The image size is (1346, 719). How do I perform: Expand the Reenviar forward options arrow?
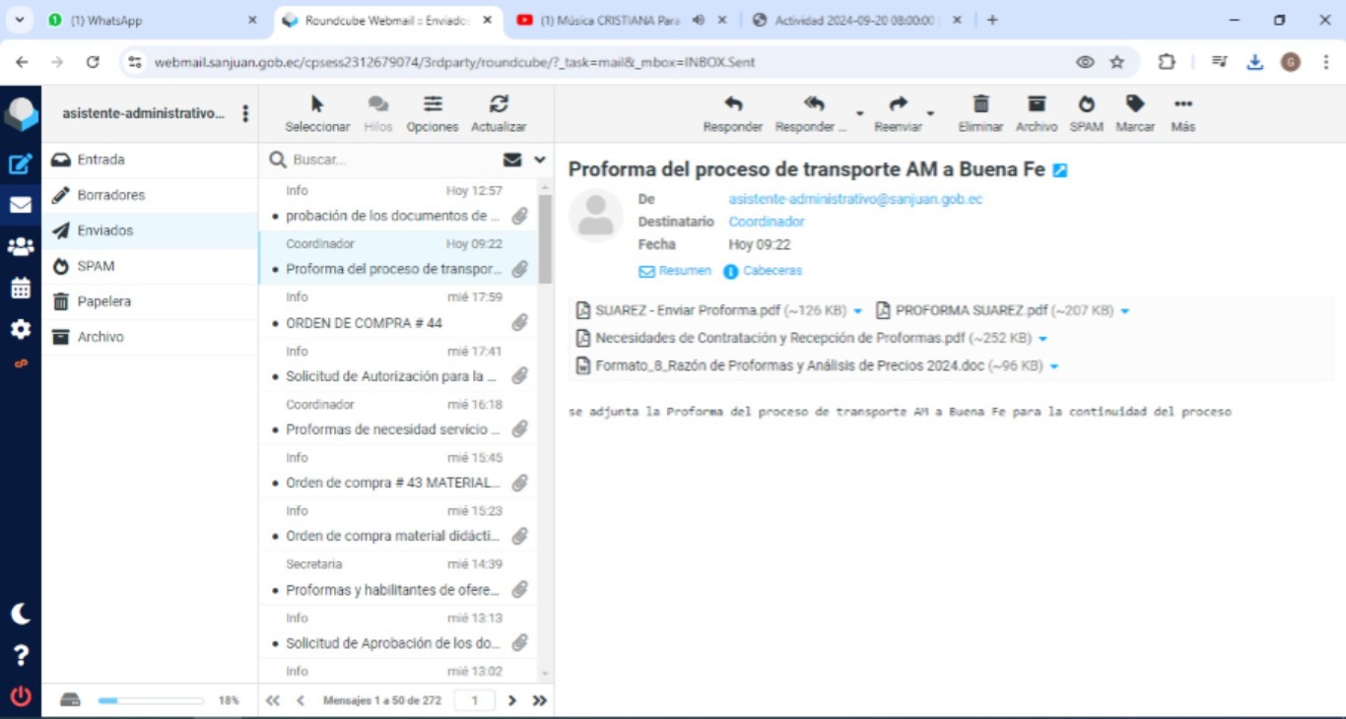930,114
